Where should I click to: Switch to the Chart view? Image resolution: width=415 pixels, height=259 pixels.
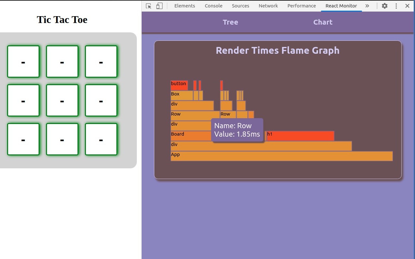click(x=323, y=22)
